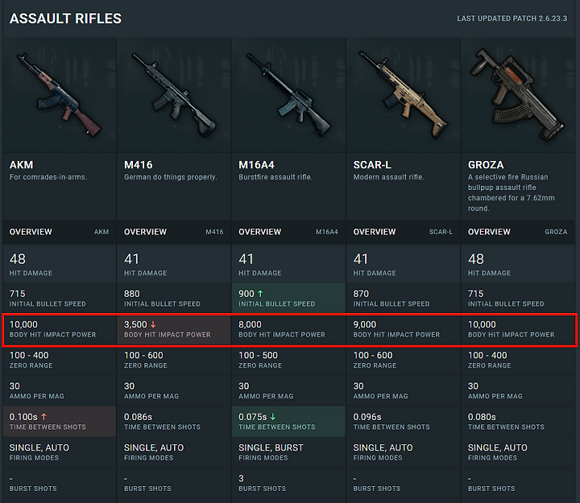Click M416's 30 ammo per mag
Screen dimensions: 580x503
[130, 386]
